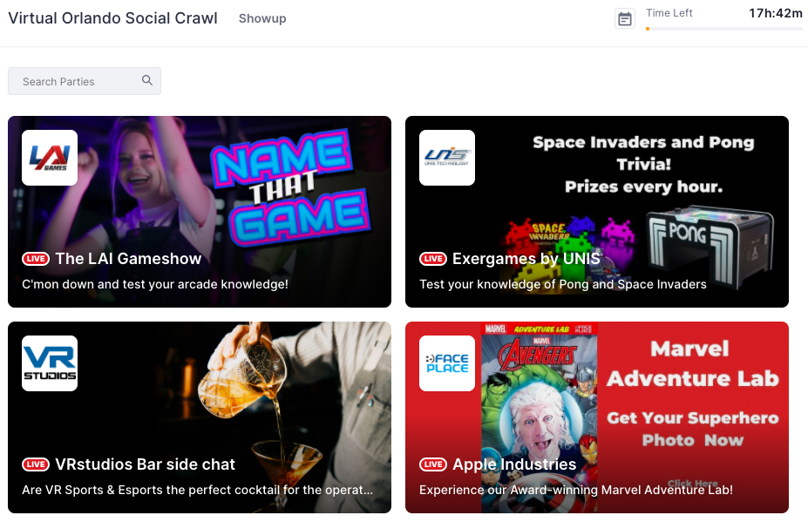The height and width of the screenshot is (522, 808).
Task: Click LIVE badge on The LAI Gameshow
Action: pos(36,259)
